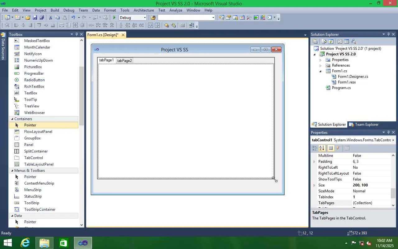This screenshot has width=398, height=249.
Task: Click the Undo toolbar icon
Action: point(73,17)
